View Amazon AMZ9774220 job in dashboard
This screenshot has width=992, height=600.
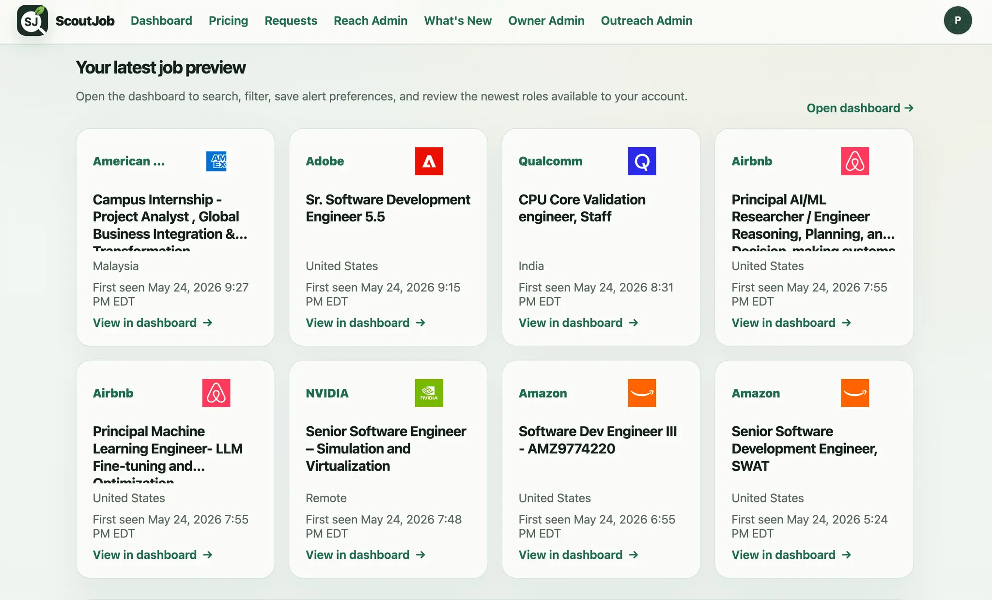pos(578,554)
